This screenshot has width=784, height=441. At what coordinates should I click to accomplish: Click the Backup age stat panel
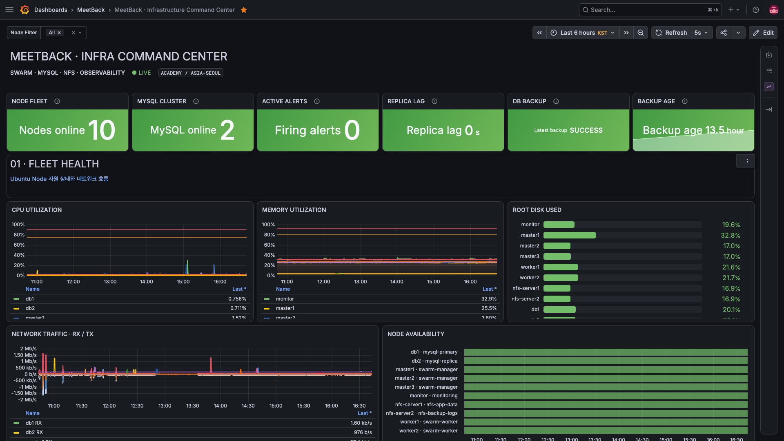click(x=693, y=130)
